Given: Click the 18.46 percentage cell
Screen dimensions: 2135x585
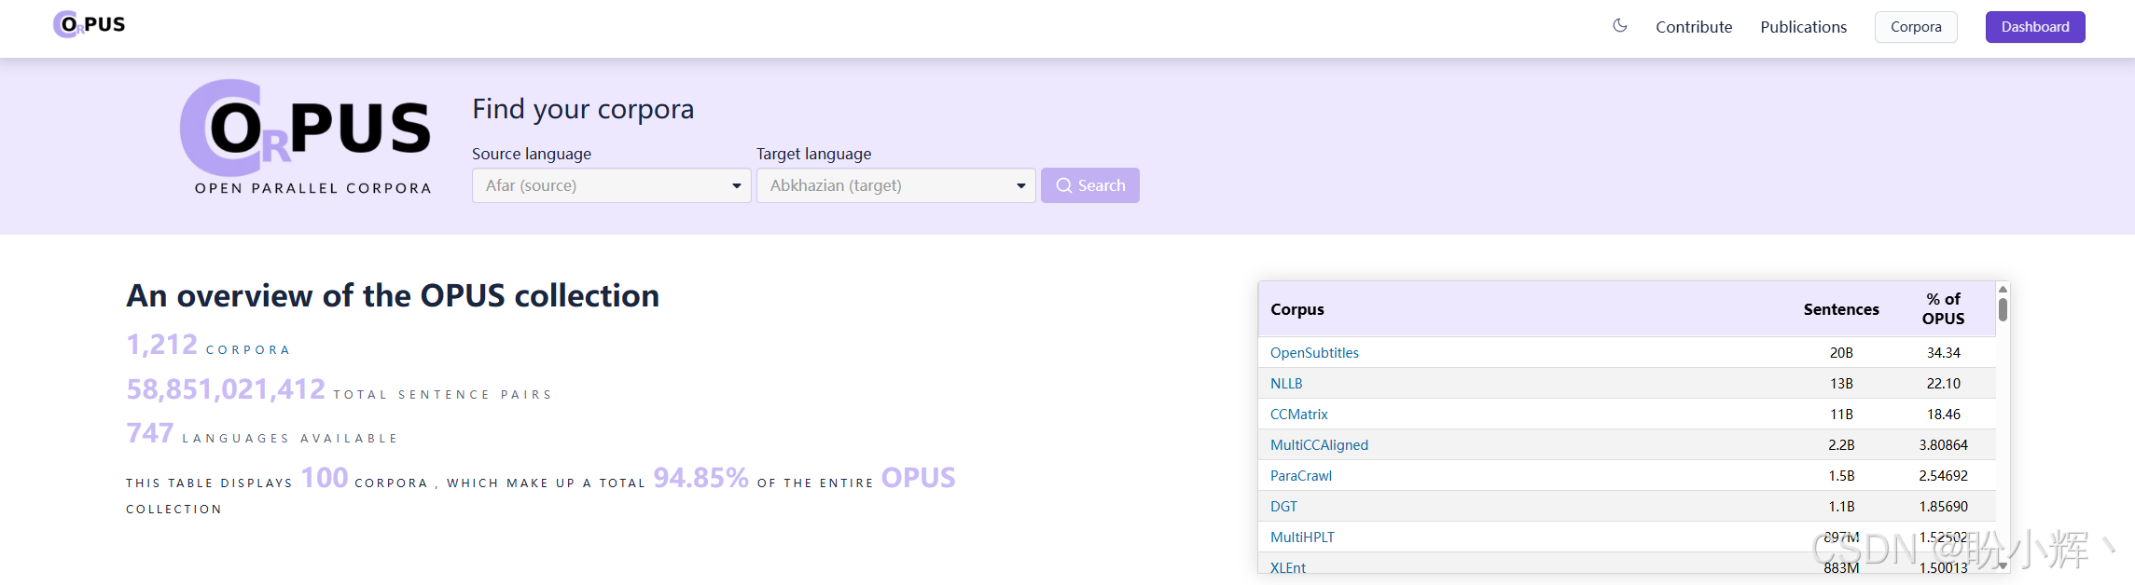Looking at the screenshot, I should (x=1944, y=415).
